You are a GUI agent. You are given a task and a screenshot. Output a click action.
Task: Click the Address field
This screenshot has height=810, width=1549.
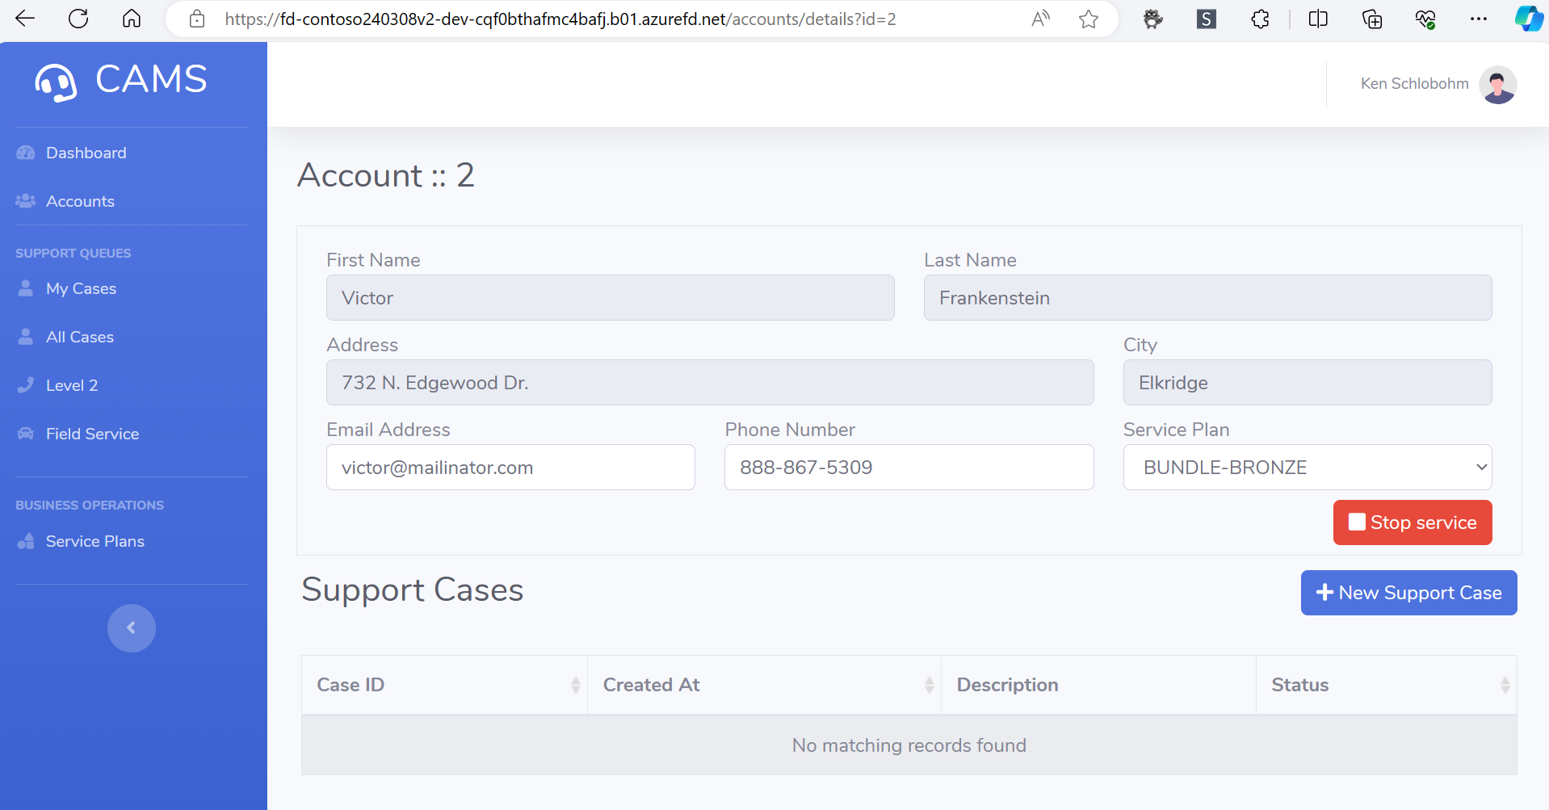[710, 383]
